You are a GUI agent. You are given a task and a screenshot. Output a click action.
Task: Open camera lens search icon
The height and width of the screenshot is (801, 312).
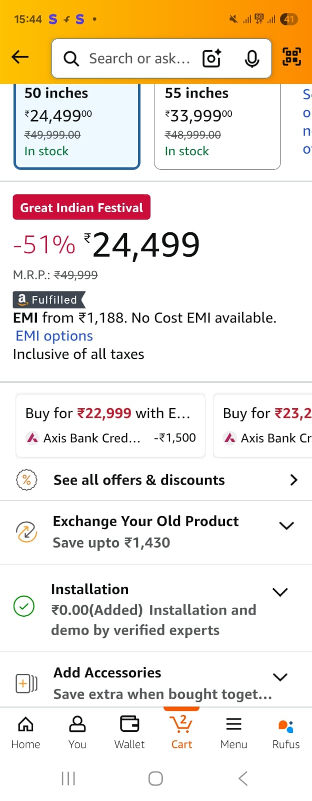point(211,59)
